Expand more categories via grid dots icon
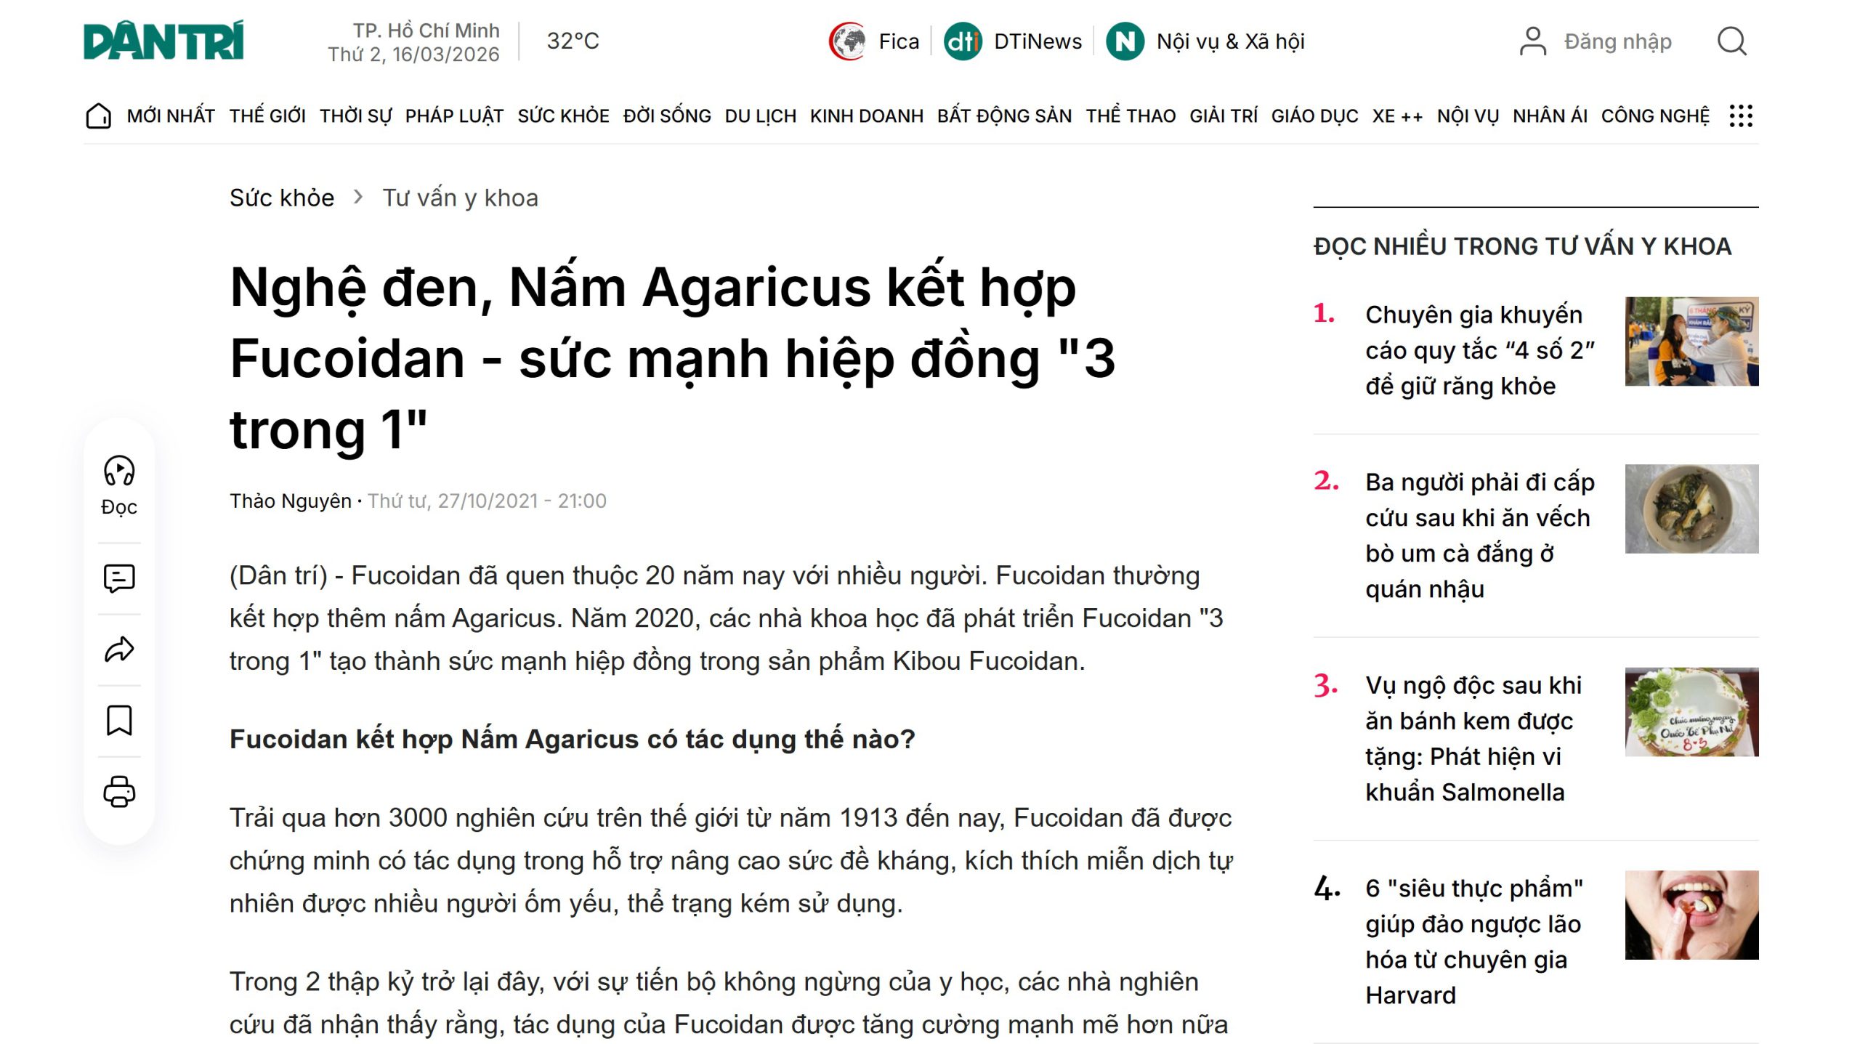This screenshot has height=1044, width=1860. (x=1741, y=116)
